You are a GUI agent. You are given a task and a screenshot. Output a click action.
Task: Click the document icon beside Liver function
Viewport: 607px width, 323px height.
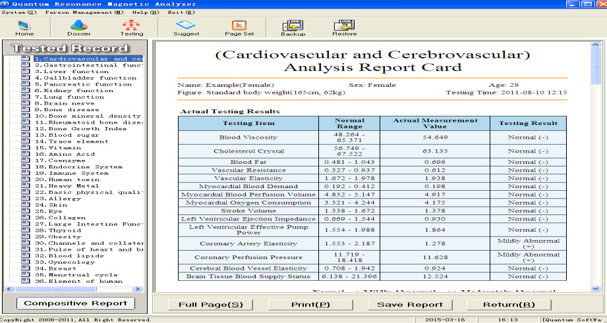click(x=25, y=72)
